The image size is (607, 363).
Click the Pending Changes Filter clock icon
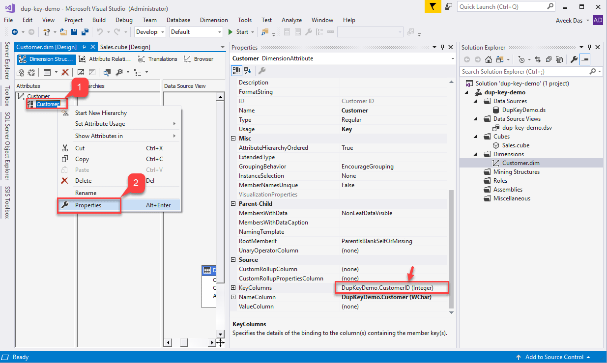point(521,59)
